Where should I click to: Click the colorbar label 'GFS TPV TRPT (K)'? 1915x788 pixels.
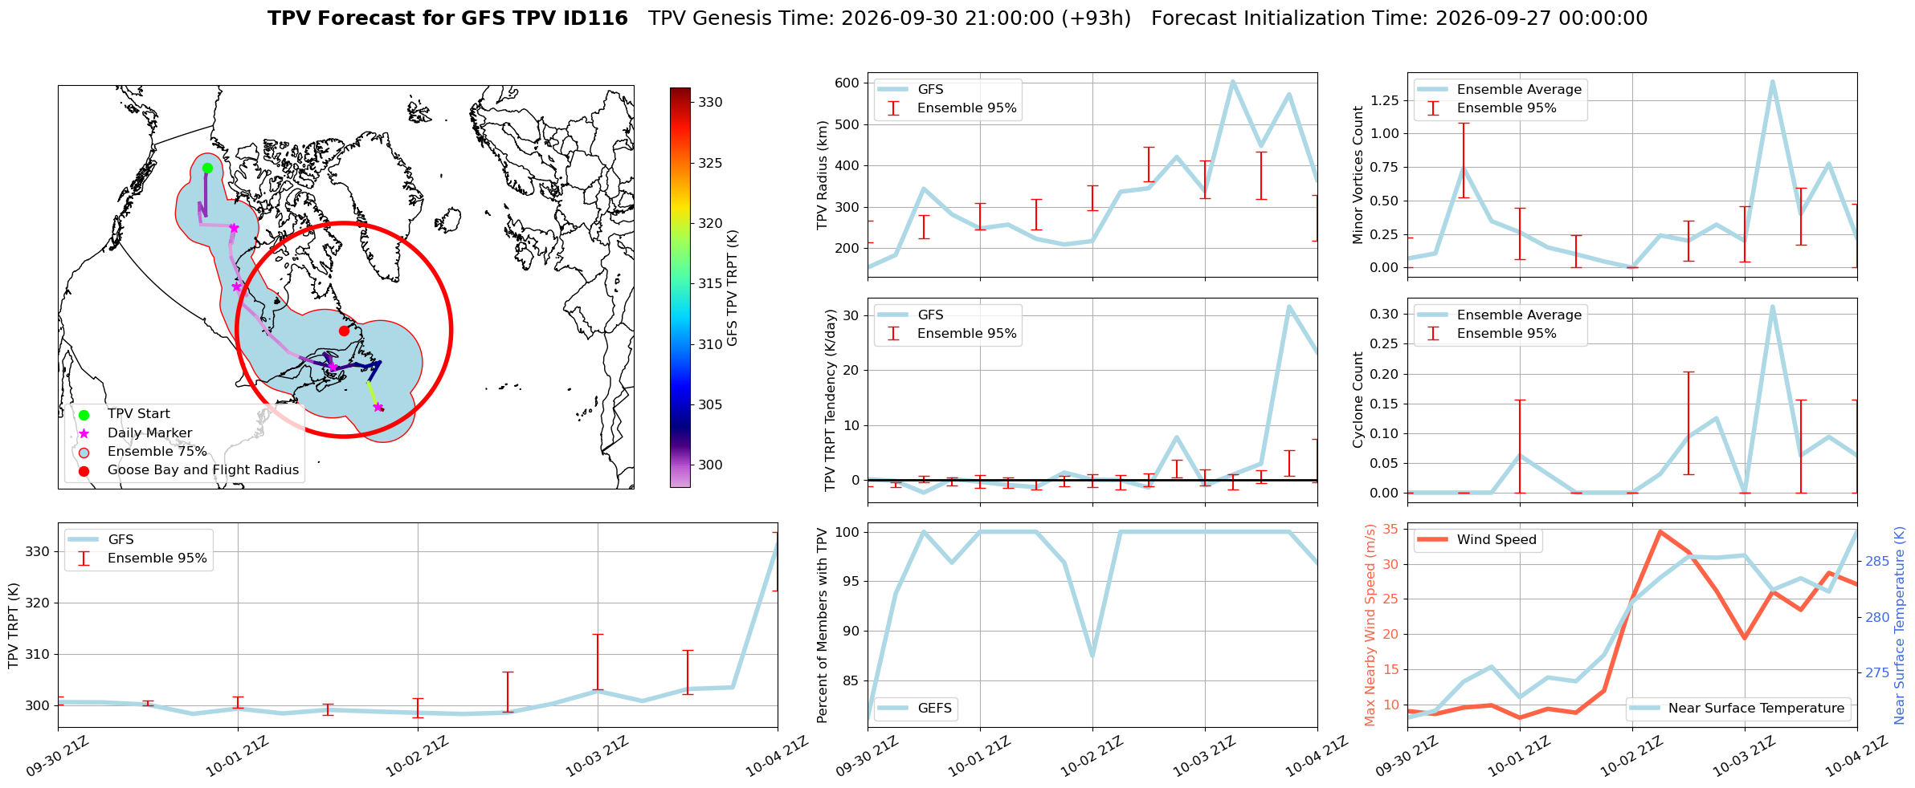tap(732, 288)
